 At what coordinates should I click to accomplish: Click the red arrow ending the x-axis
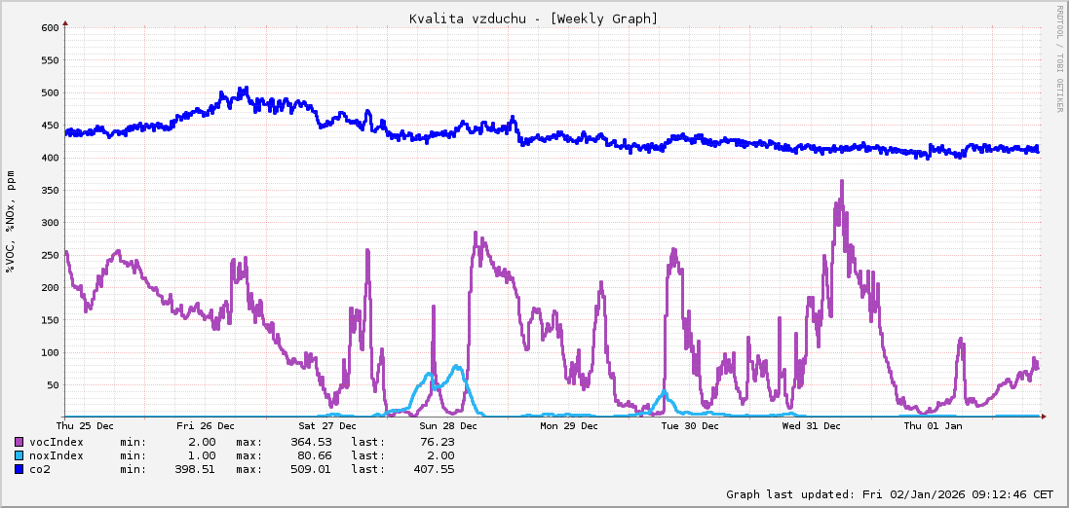pyautogui.click(x=1044, y=417)
